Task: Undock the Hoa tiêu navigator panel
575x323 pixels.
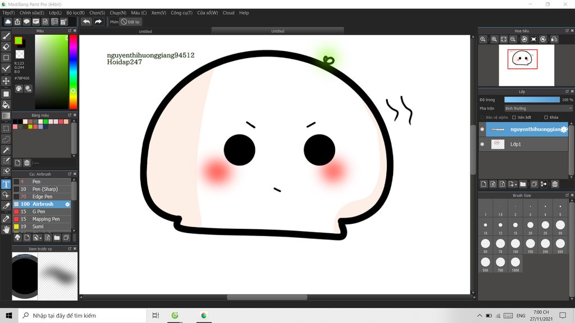Action: (x=567, y=31)
